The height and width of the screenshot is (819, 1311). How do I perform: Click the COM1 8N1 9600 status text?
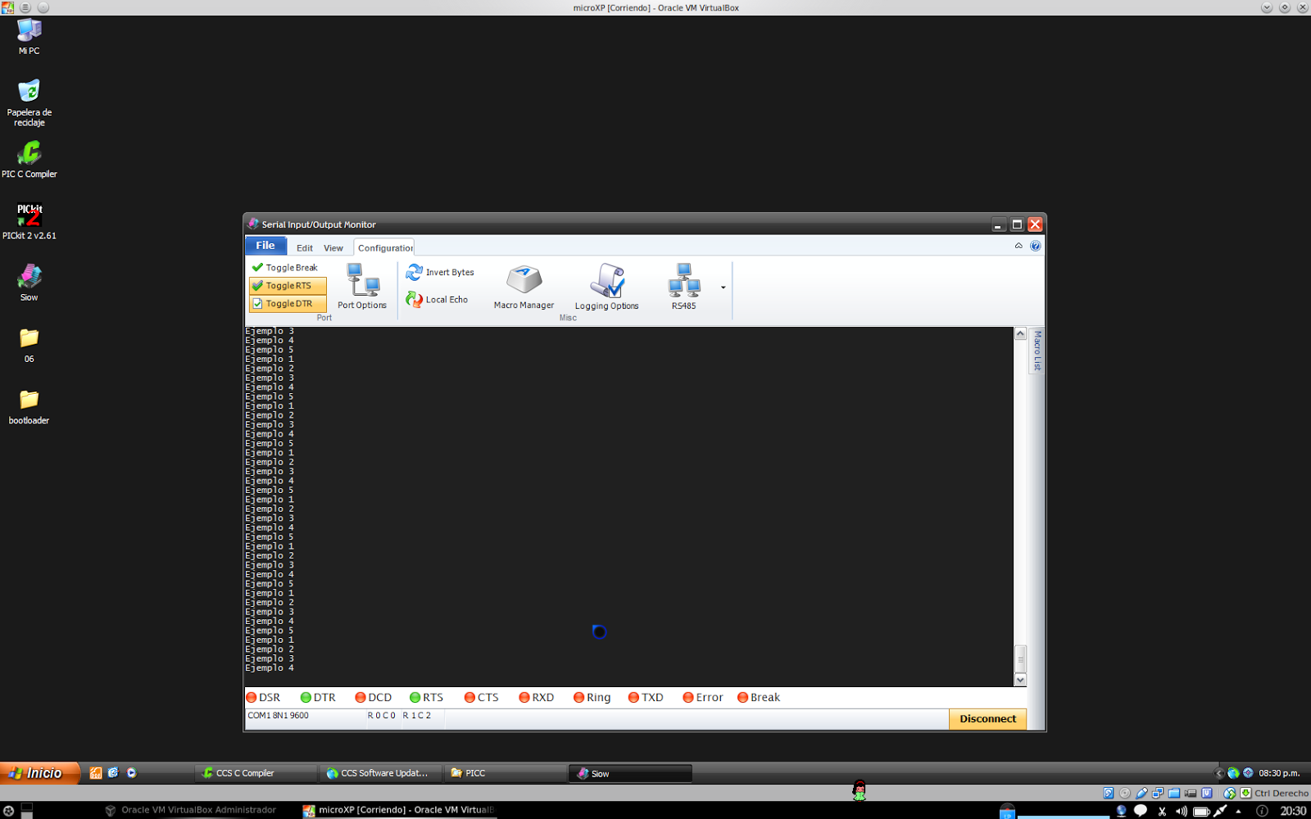pyautogui.click(x=279, y=716)
